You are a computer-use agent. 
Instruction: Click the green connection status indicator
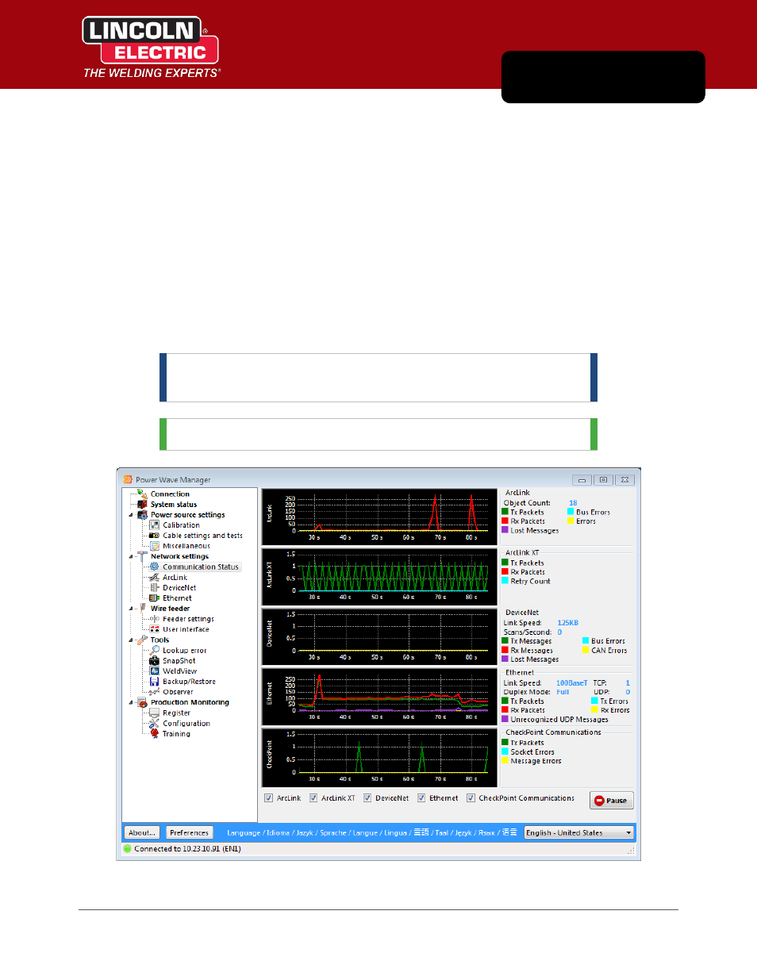pyautogui.click(x=127, y=848)
